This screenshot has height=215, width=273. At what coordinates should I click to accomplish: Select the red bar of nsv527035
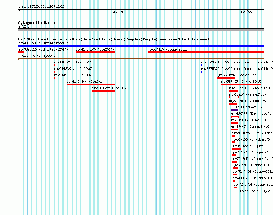coord(241,85)
